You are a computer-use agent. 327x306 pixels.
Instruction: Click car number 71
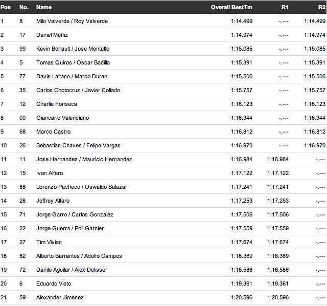pos(22,214)
